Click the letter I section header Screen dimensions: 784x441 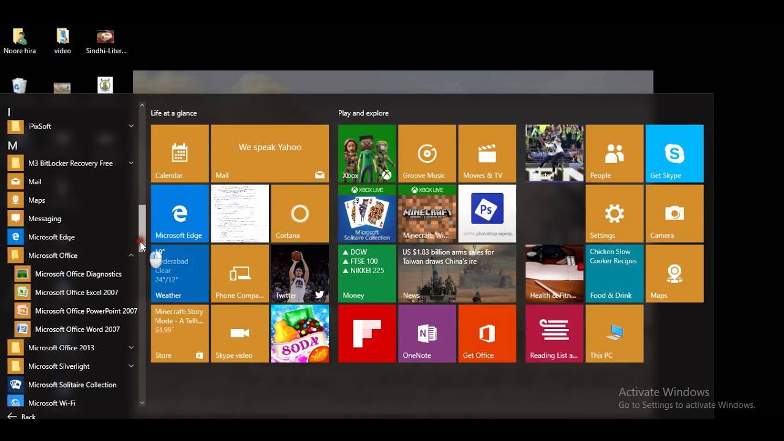tap(9, 112)
